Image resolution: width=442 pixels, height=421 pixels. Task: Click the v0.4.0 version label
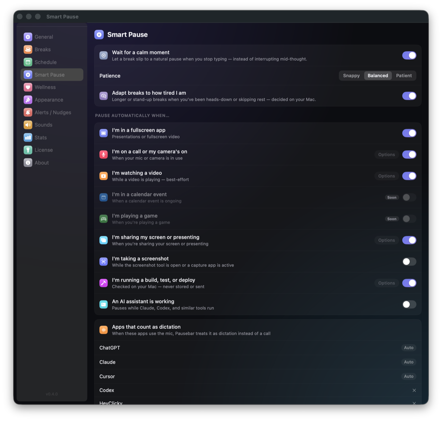tap(52, 394)
